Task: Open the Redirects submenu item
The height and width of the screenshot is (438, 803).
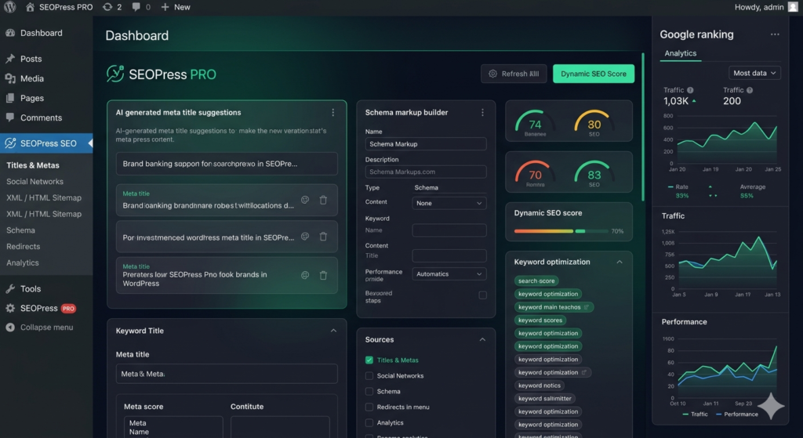Action: point(23,247)
